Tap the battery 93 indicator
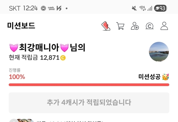This screenshot has width=178, height=122. coord(160,8)
